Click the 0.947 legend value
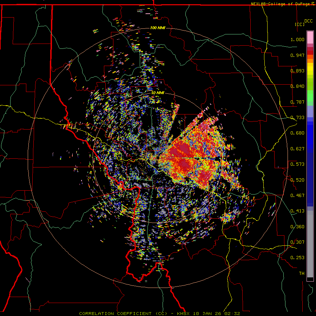The height and width of the screenshot is (316, 316). 297,55
